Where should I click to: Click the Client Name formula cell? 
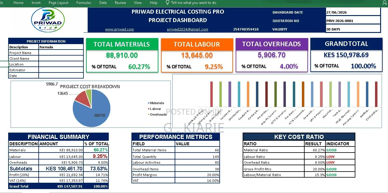61,58
